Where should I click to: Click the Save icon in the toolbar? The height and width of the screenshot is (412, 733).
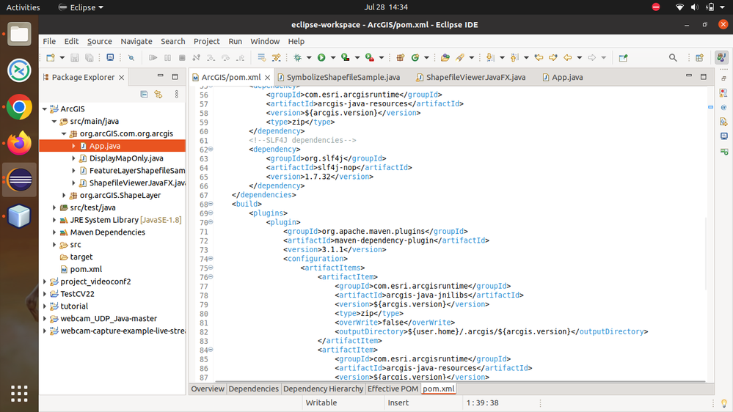[75, 58]
